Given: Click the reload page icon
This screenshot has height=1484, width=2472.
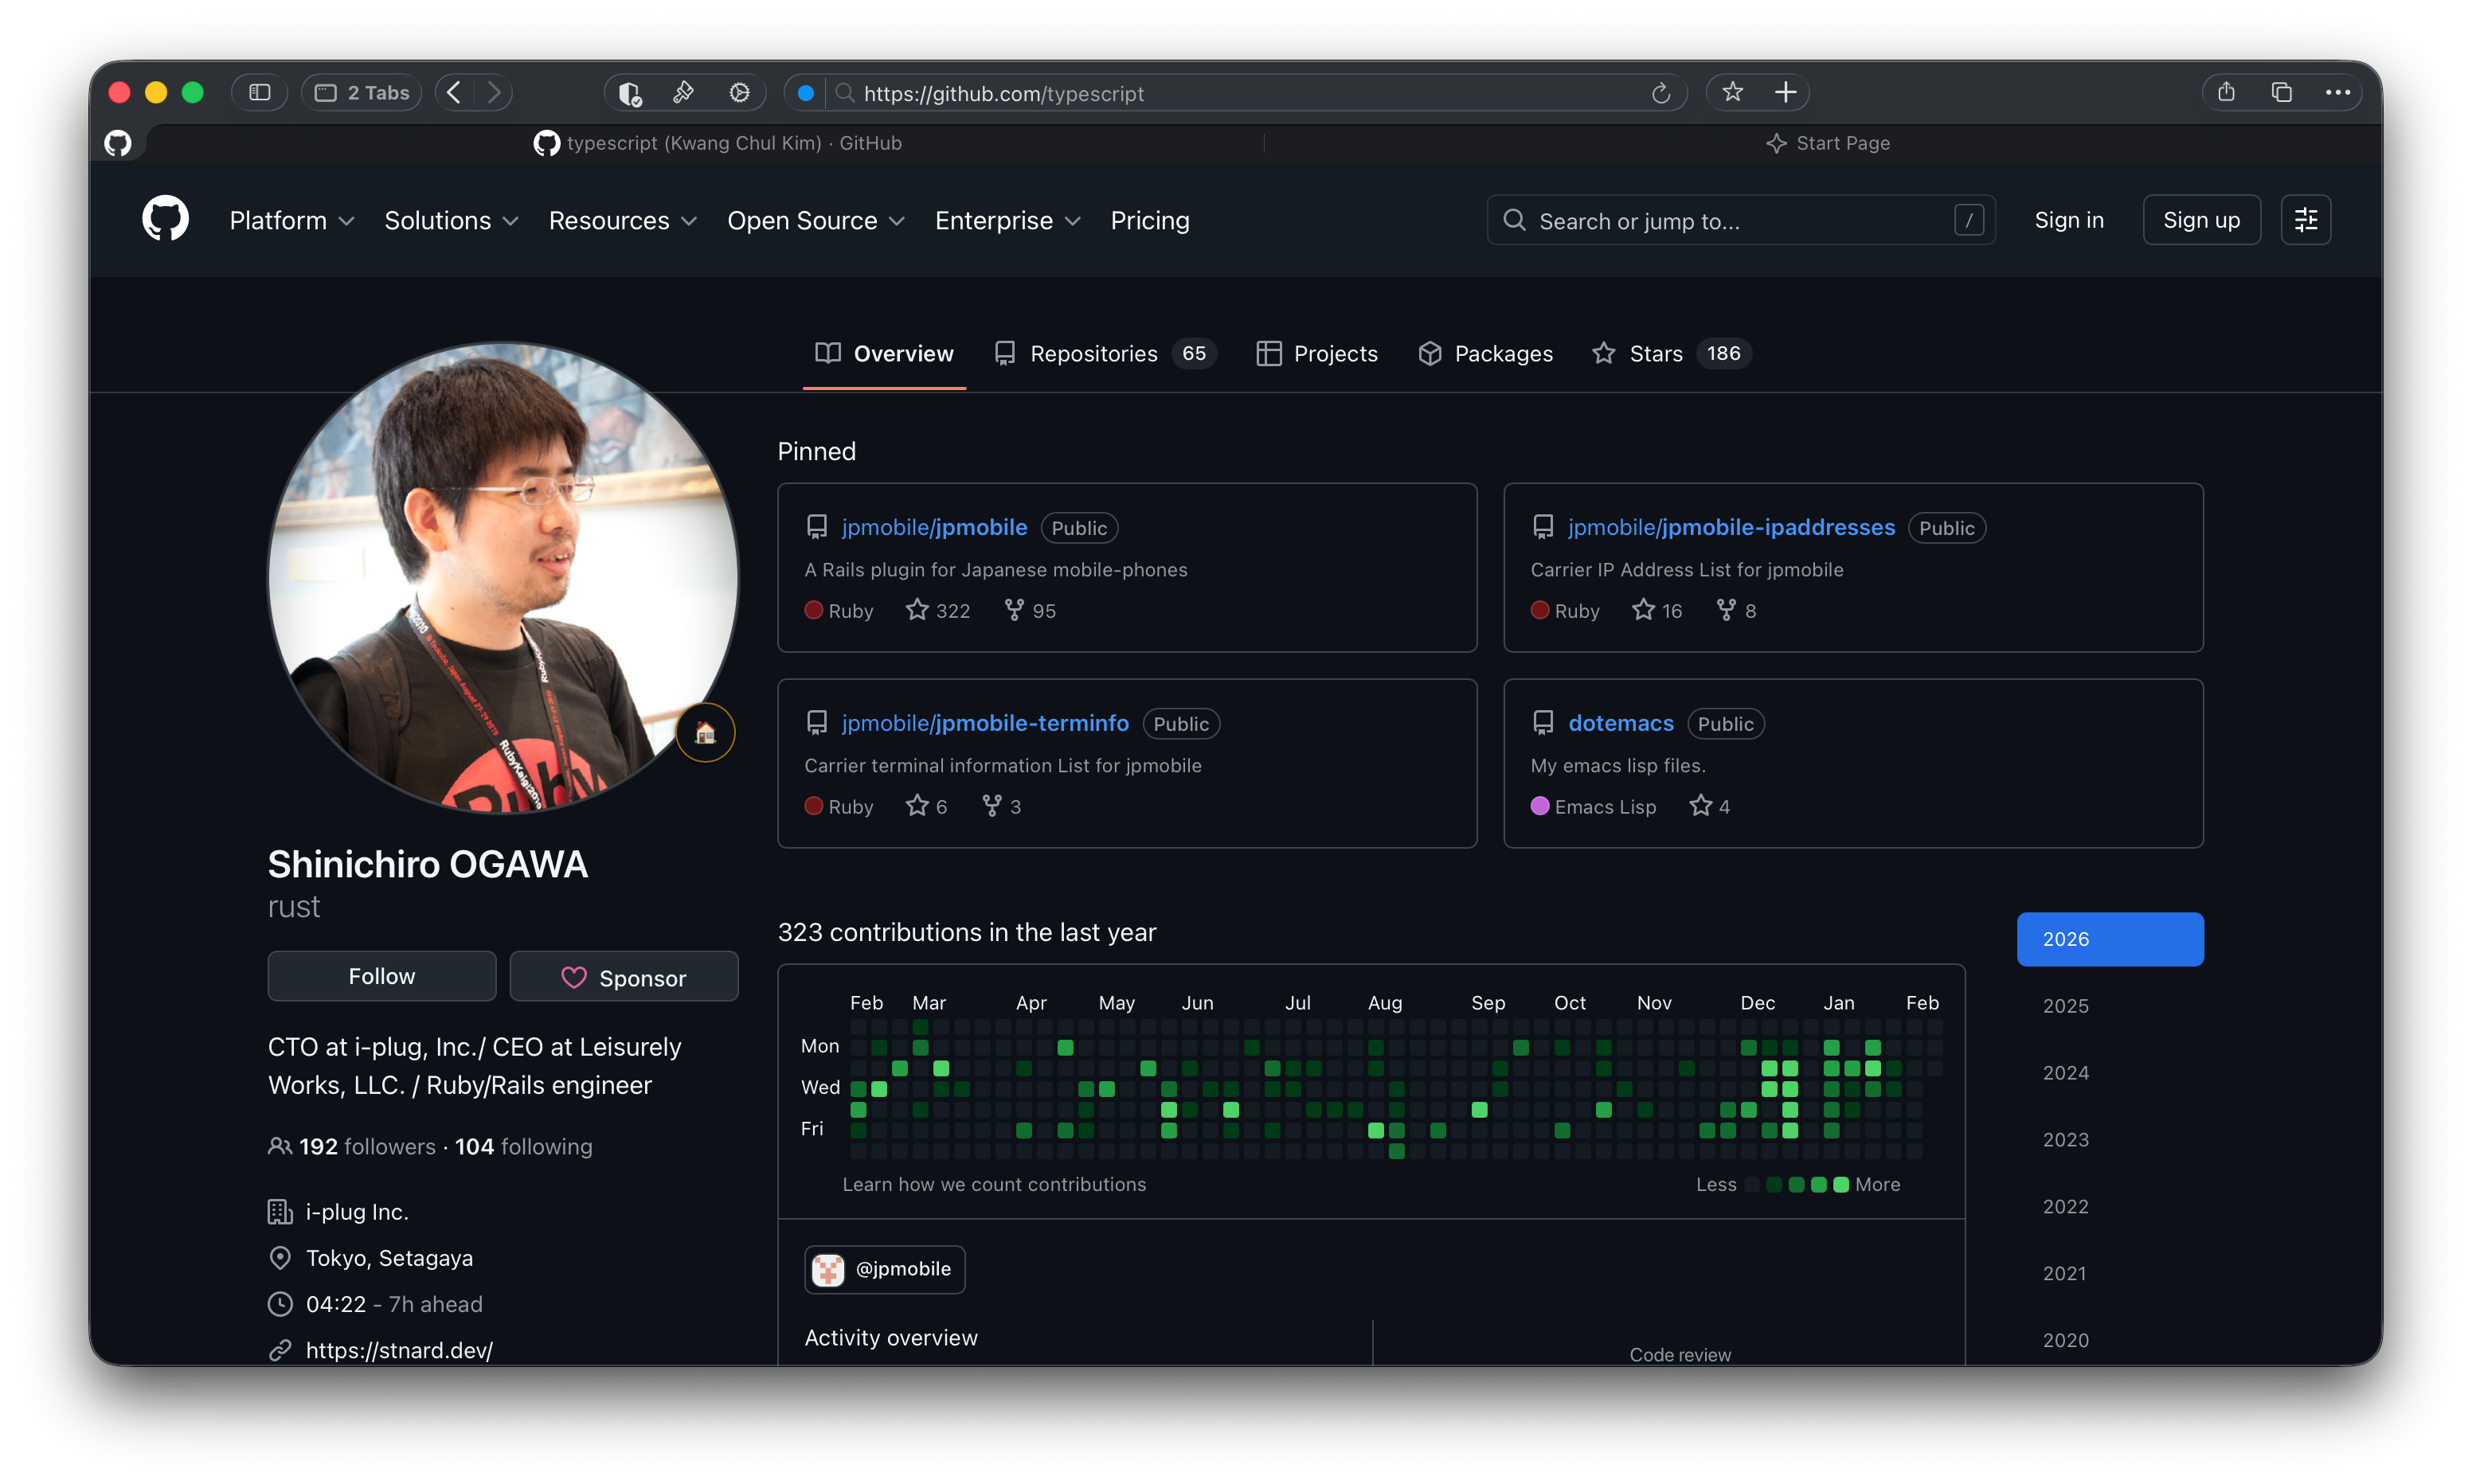Looking at the screenshot, I should pos(1660,93).
